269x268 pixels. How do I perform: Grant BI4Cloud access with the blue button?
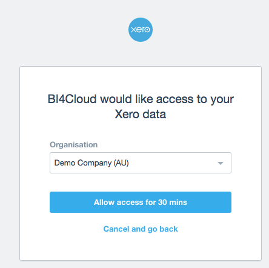[141, 202]
